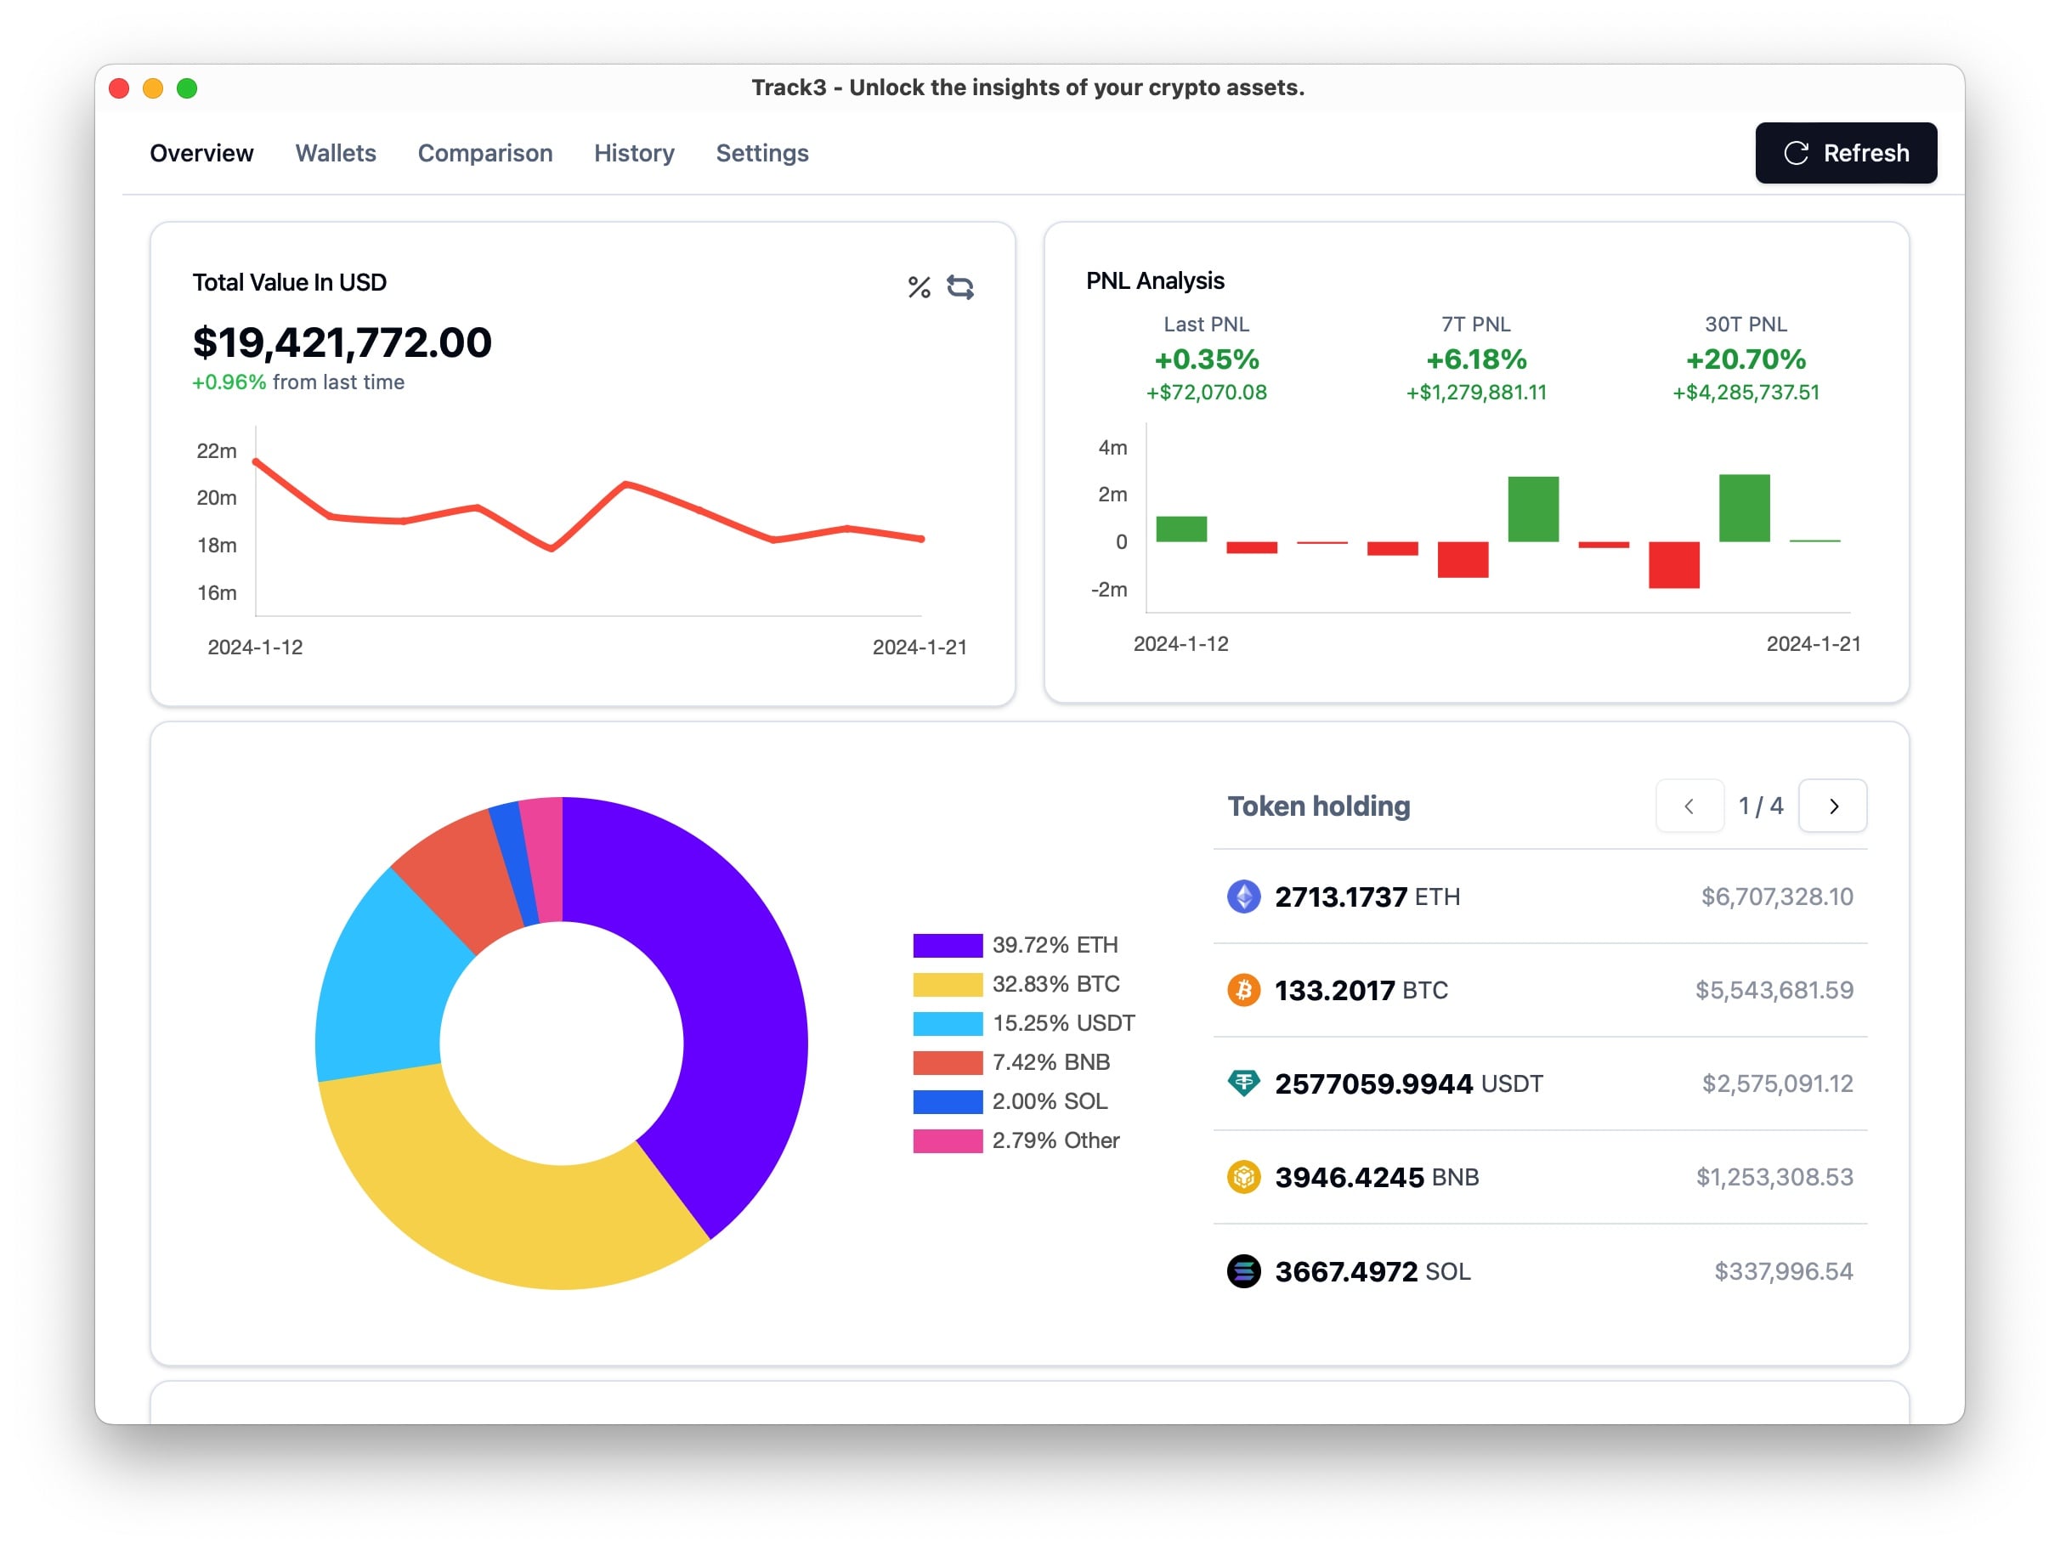Click the Token holding heading
Screen dimensions: 2060x1550
[x=1319, y=806]
